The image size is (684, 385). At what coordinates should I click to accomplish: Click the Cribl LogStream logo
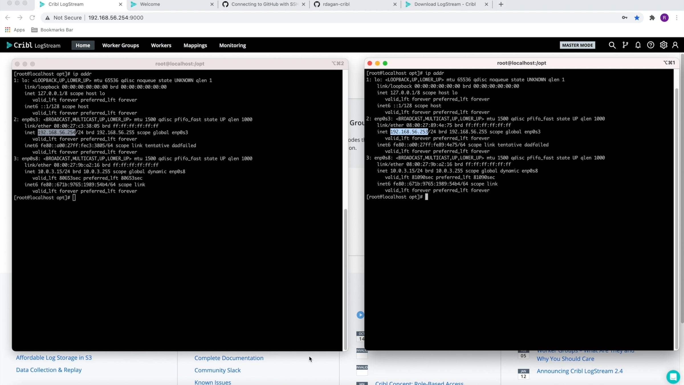click(x=33, y=45)
